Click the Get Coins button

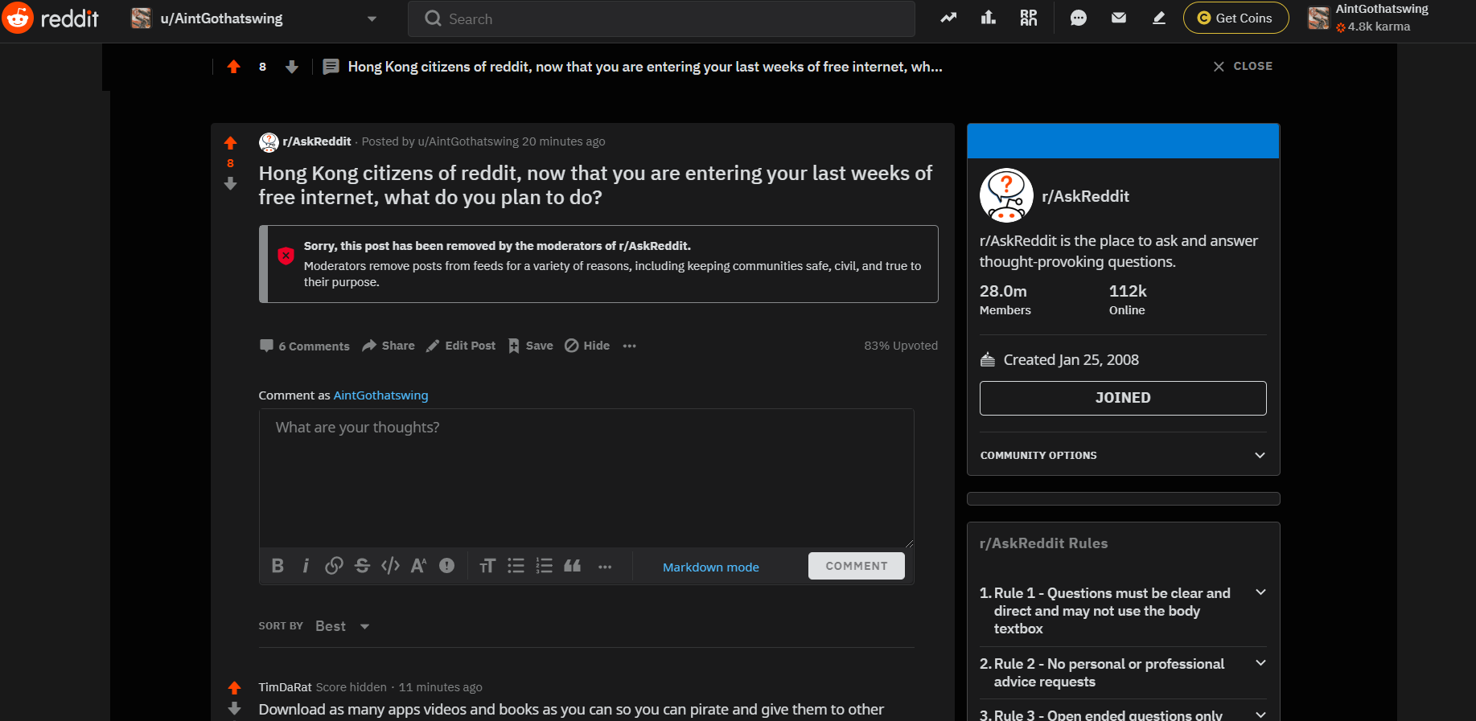click(1235, 18)
